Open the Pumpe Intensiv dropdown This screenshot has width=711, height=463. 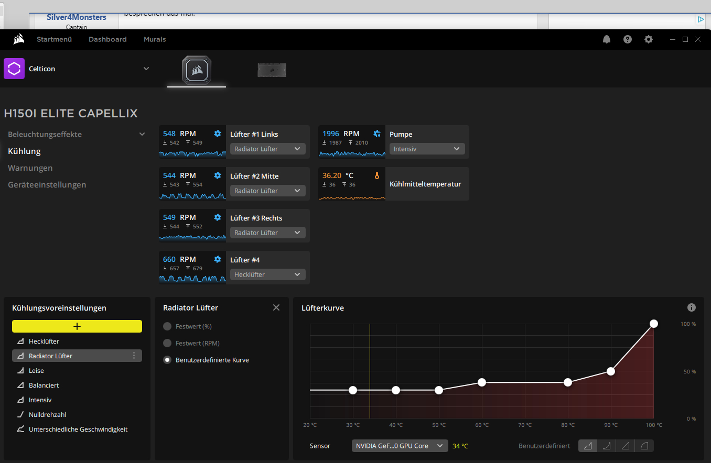[x=427, y=149]
